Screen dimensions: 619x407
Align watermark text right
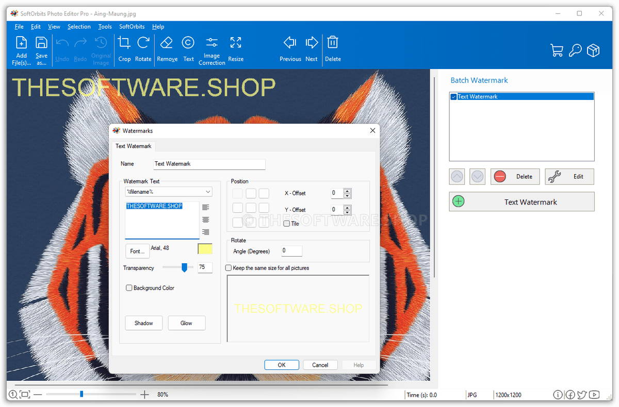(206, 232)
